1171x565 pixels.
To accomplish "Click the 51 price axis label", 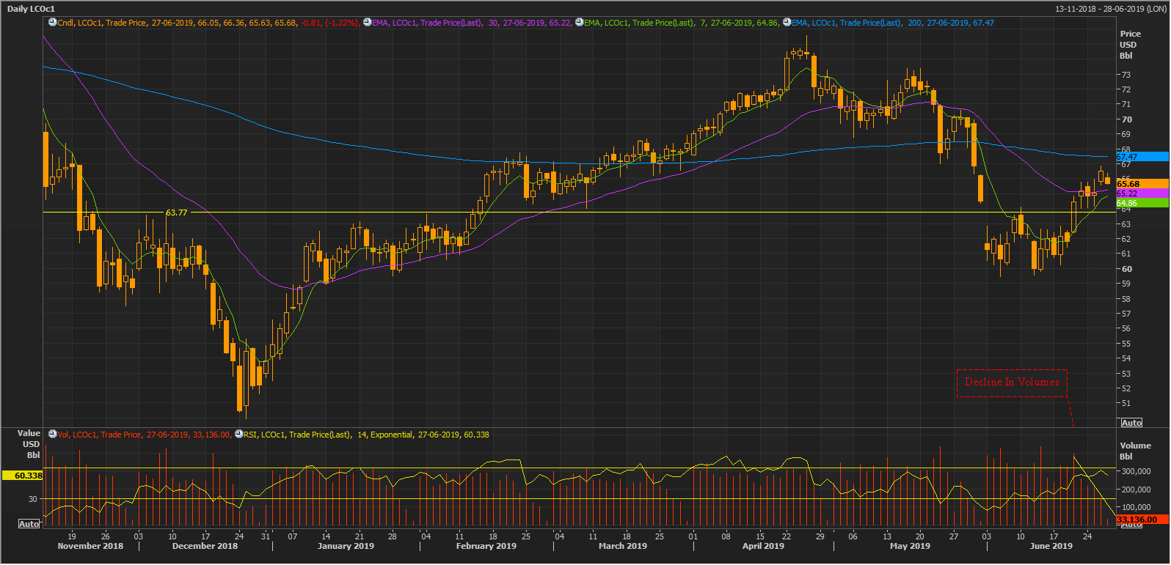I will 1126,404.
